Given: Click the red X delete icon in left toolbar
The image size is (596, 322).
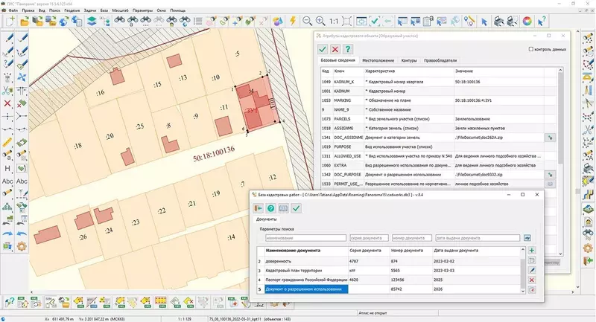Looking at the screenshot, I should [7, 103].
